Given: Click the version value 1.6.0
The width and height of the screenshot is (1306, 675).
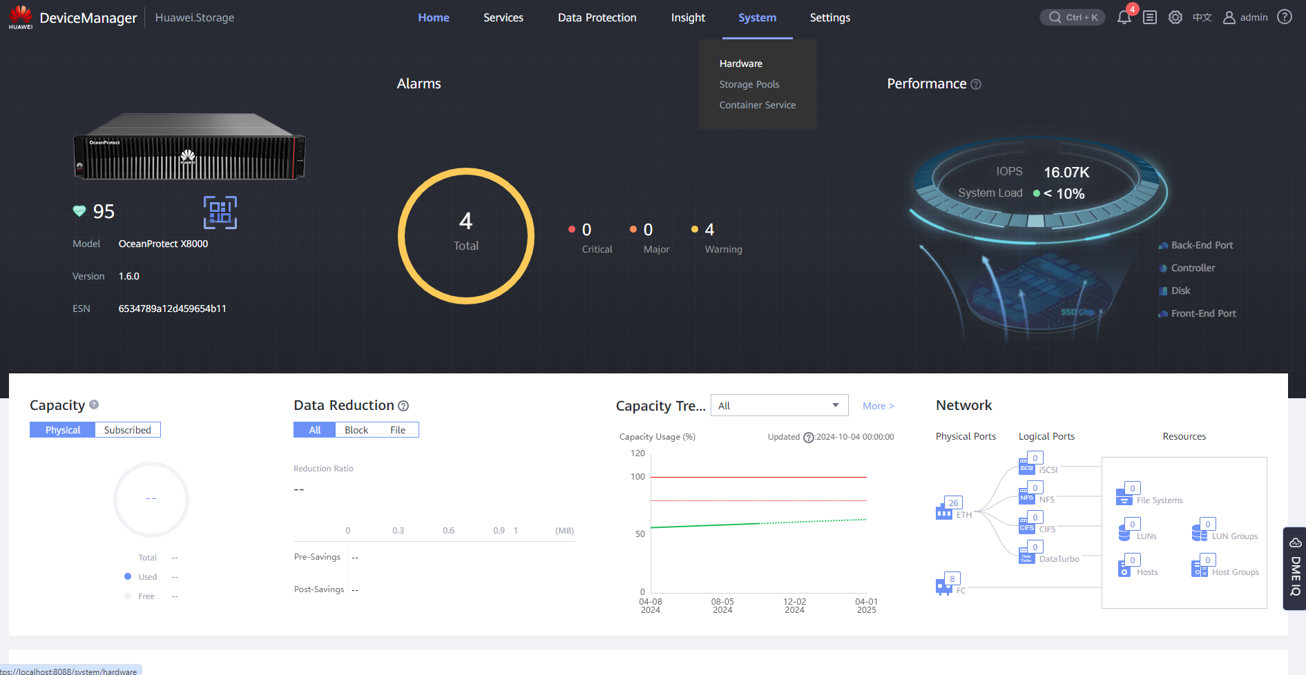Looking at the screenshot, I should (129, 276).
